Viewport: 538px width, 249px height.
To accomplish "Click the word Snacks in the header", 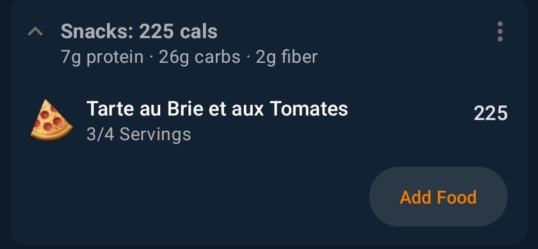I will point(94,31).
